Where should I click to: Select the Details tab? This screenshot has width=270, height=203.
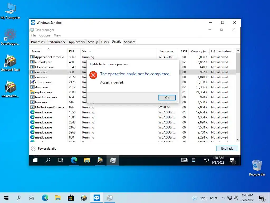pos(116,41)
